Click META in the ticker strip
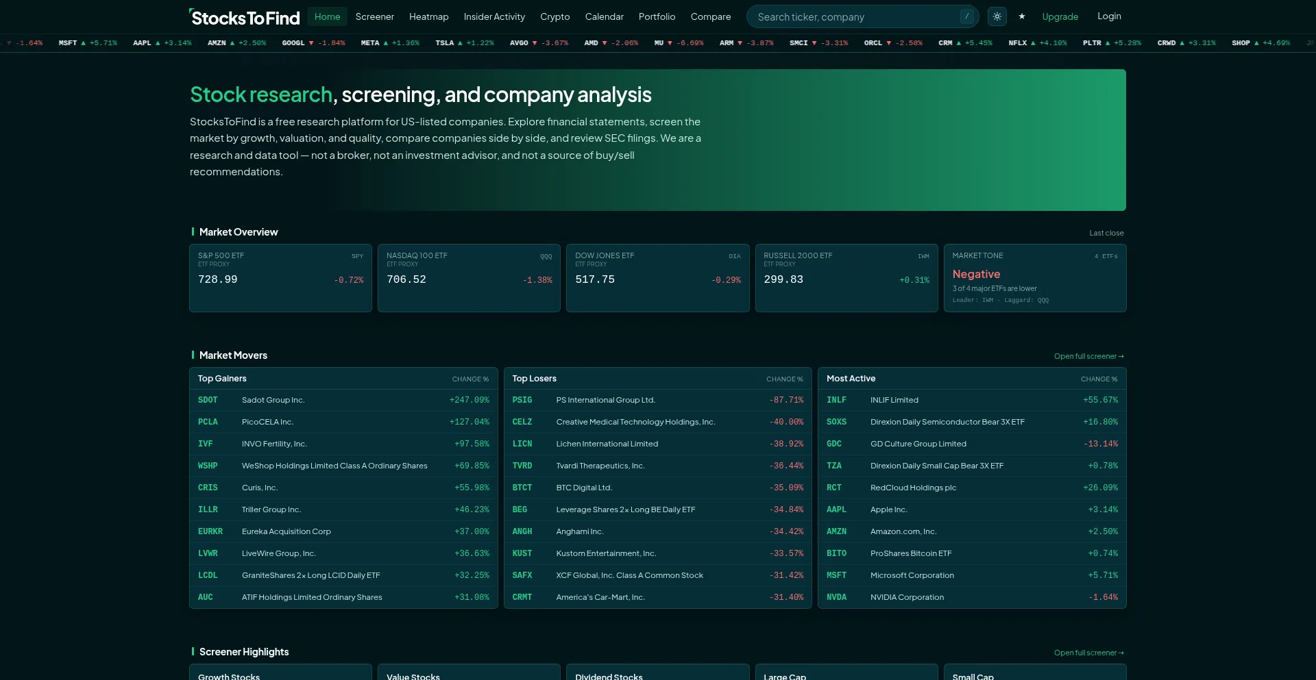The image size is (1316, 680). (x=390, y=43)
